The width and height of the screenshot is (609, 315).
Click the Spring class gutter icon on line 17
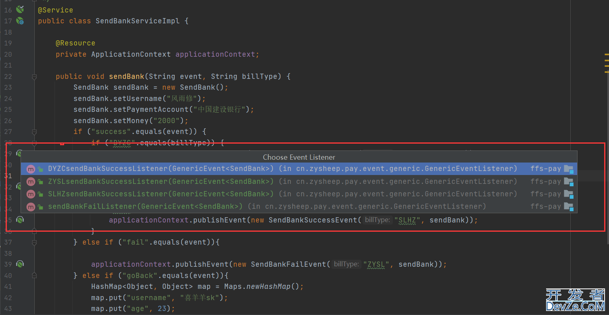(20, 21)
